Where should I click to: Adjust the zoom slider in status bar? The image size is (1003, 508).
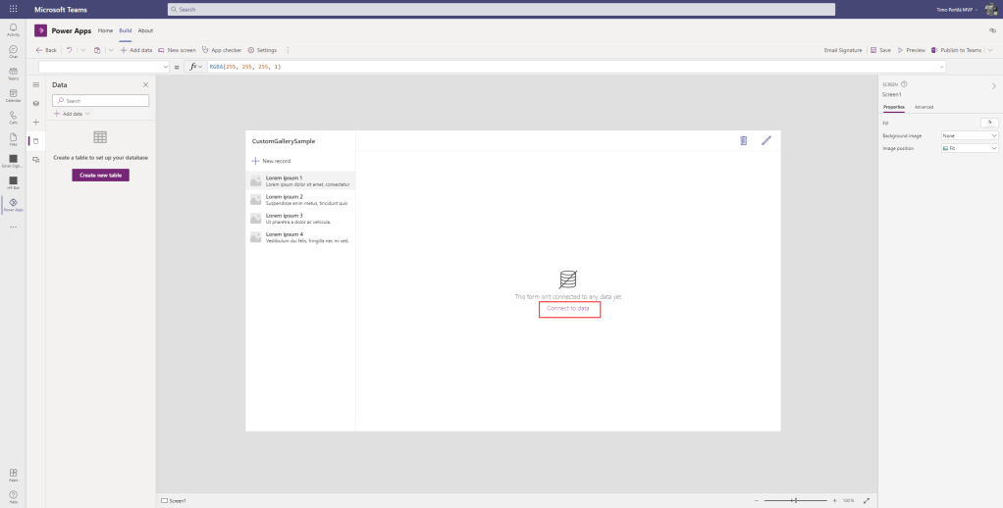(794, 500)
